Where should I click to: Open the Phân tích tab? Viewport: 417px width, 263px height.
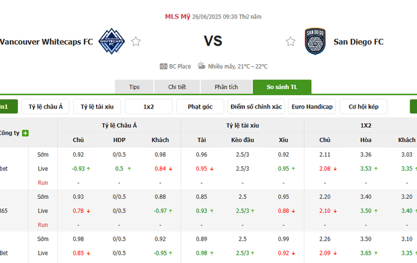coord(226,87)
